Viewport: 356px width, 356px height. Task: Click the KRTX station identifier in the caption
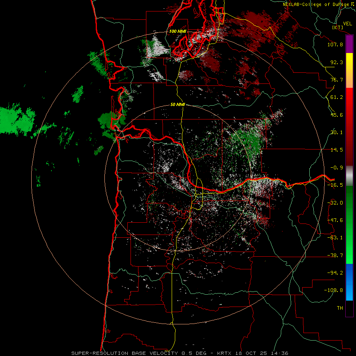pos(224,353)
